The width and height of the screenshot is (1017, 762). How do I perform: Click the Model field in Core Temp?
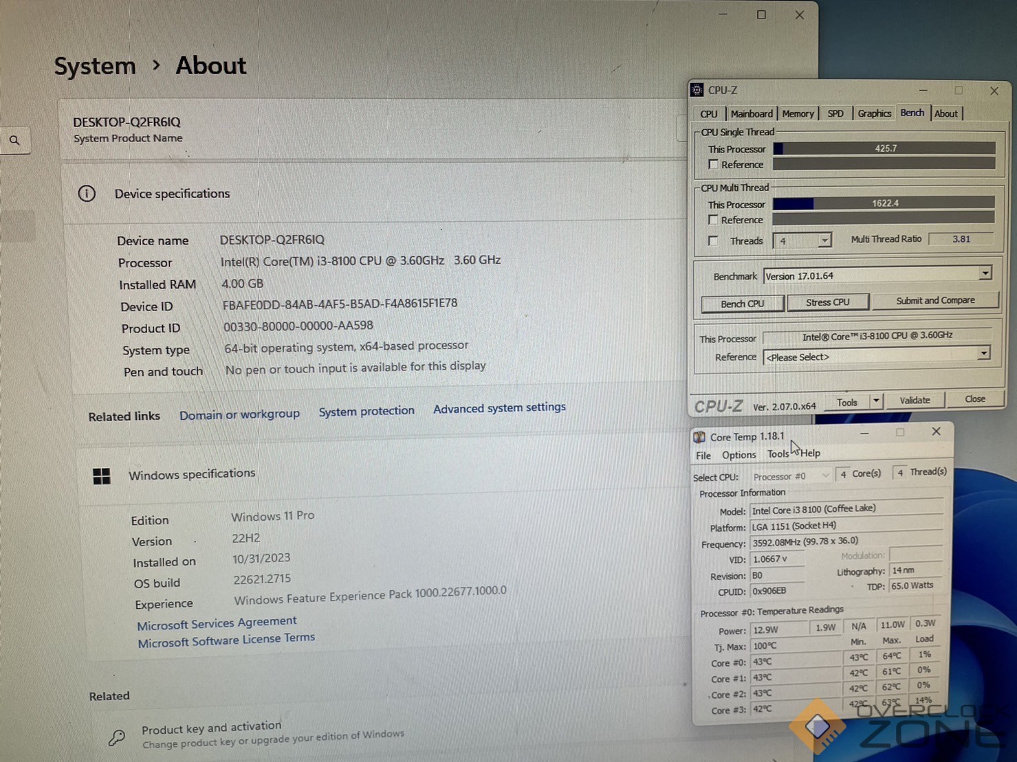coord(846,509)
